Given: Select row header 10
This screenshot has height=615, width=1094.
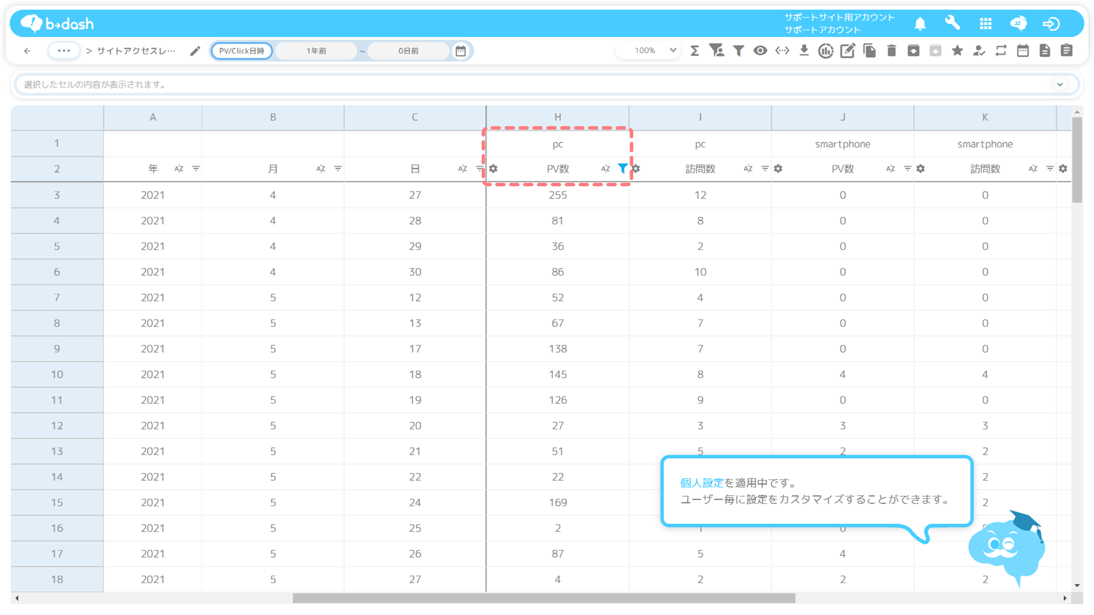Looking at the screenshot, I should [57, 374].
